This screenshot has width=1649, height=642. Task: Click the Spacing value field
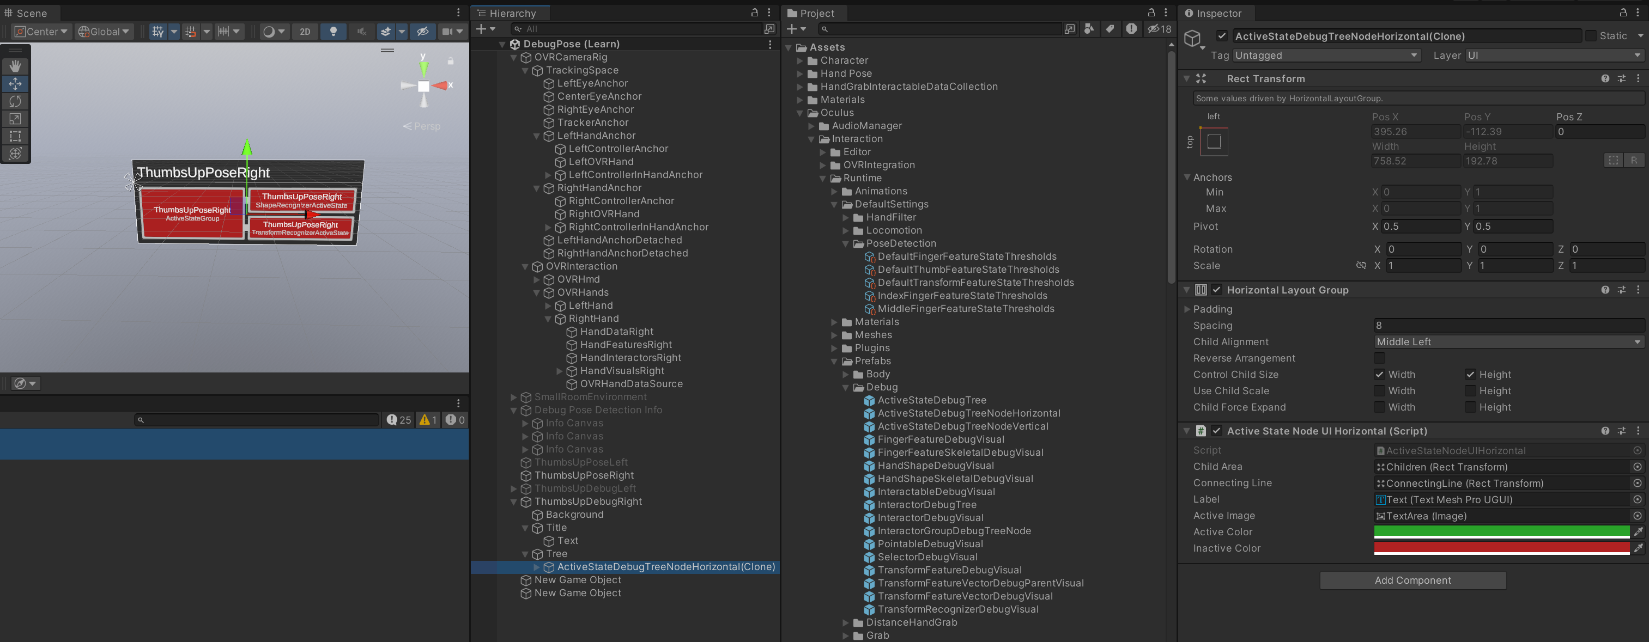1508,326
